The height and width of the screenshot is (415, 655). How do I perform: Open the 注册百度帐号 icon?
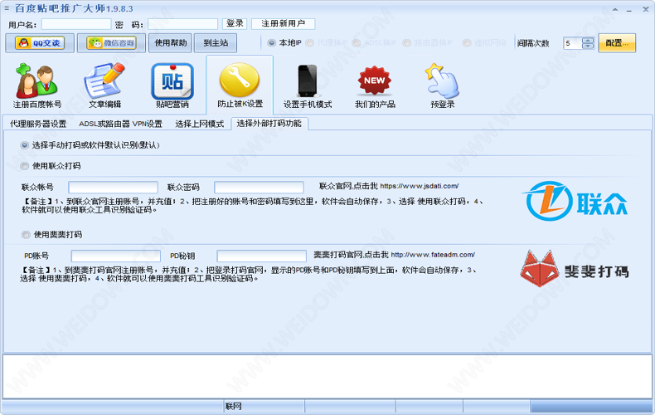pos(37,85)
